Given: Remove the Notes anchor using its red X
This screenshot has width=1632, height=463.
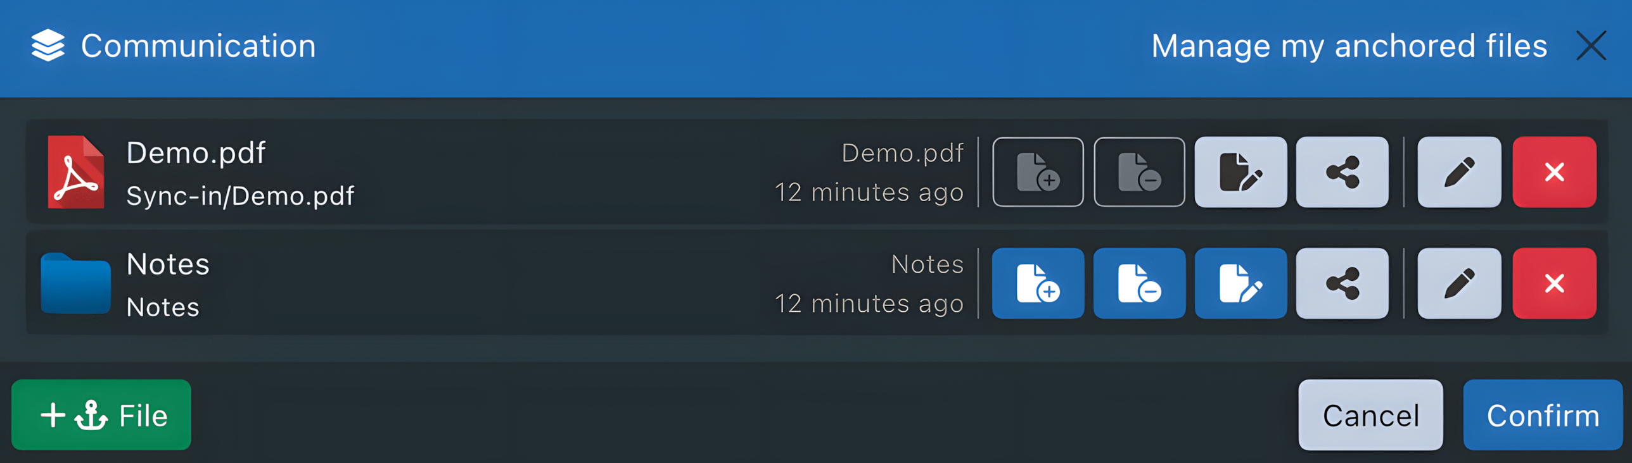Looking at the screenshot, I should pyautogui.click(x=1554, y=283).
